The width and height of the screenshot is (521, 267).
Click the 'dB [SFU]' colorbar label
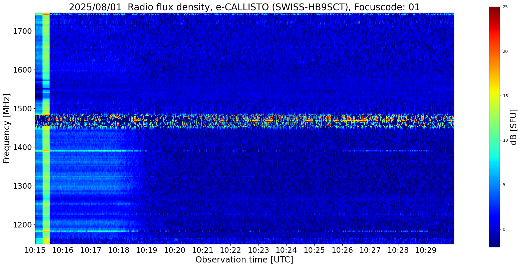(513, 127)
